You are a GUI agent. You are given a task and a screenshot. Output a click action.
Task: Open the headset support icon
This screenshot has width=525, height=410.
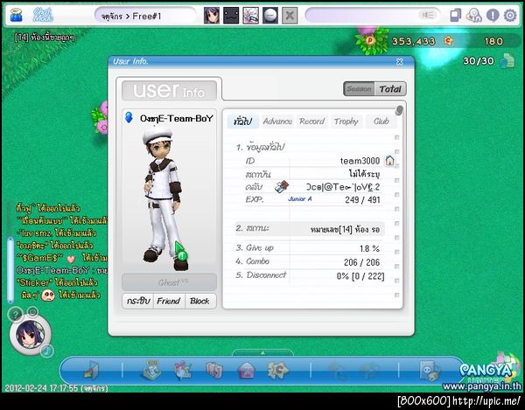point(474,16)
